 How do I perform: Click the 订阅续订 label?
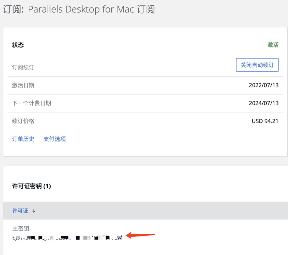(x=23, y=67)
